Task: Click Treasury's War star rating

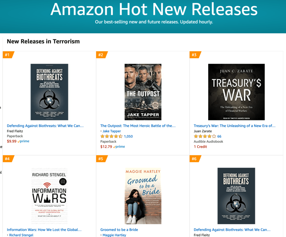Action: [205, 136]
